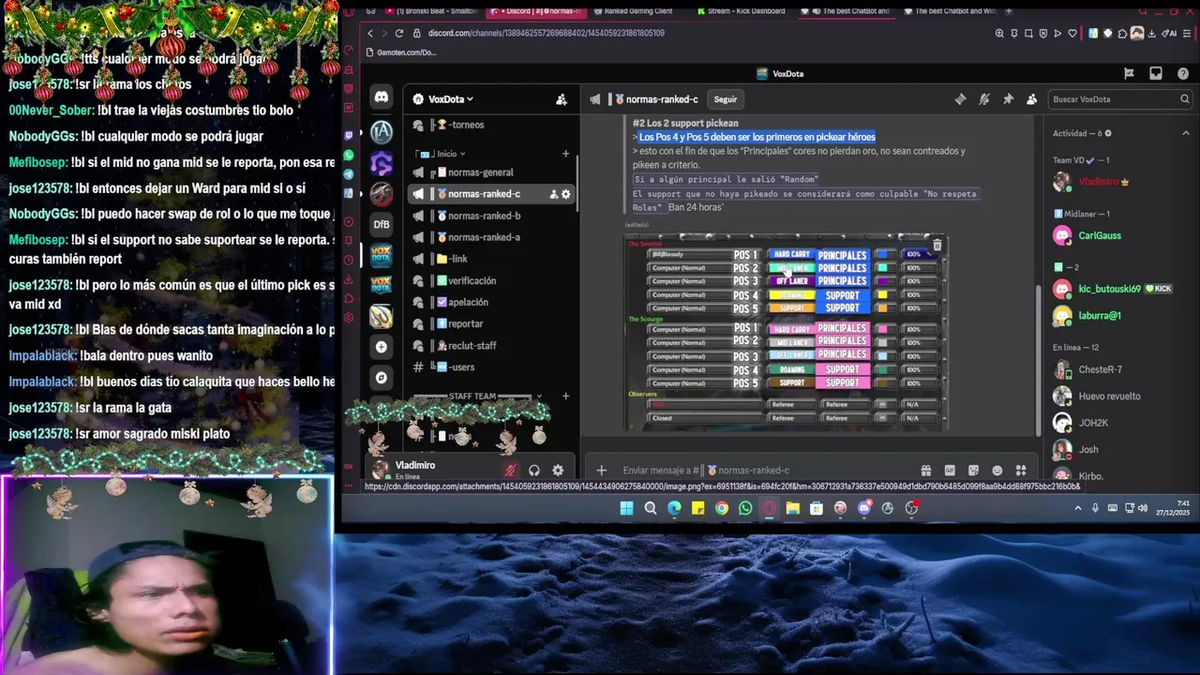
Task: Open VoxDota server dropdown menu
Action: 450,99
